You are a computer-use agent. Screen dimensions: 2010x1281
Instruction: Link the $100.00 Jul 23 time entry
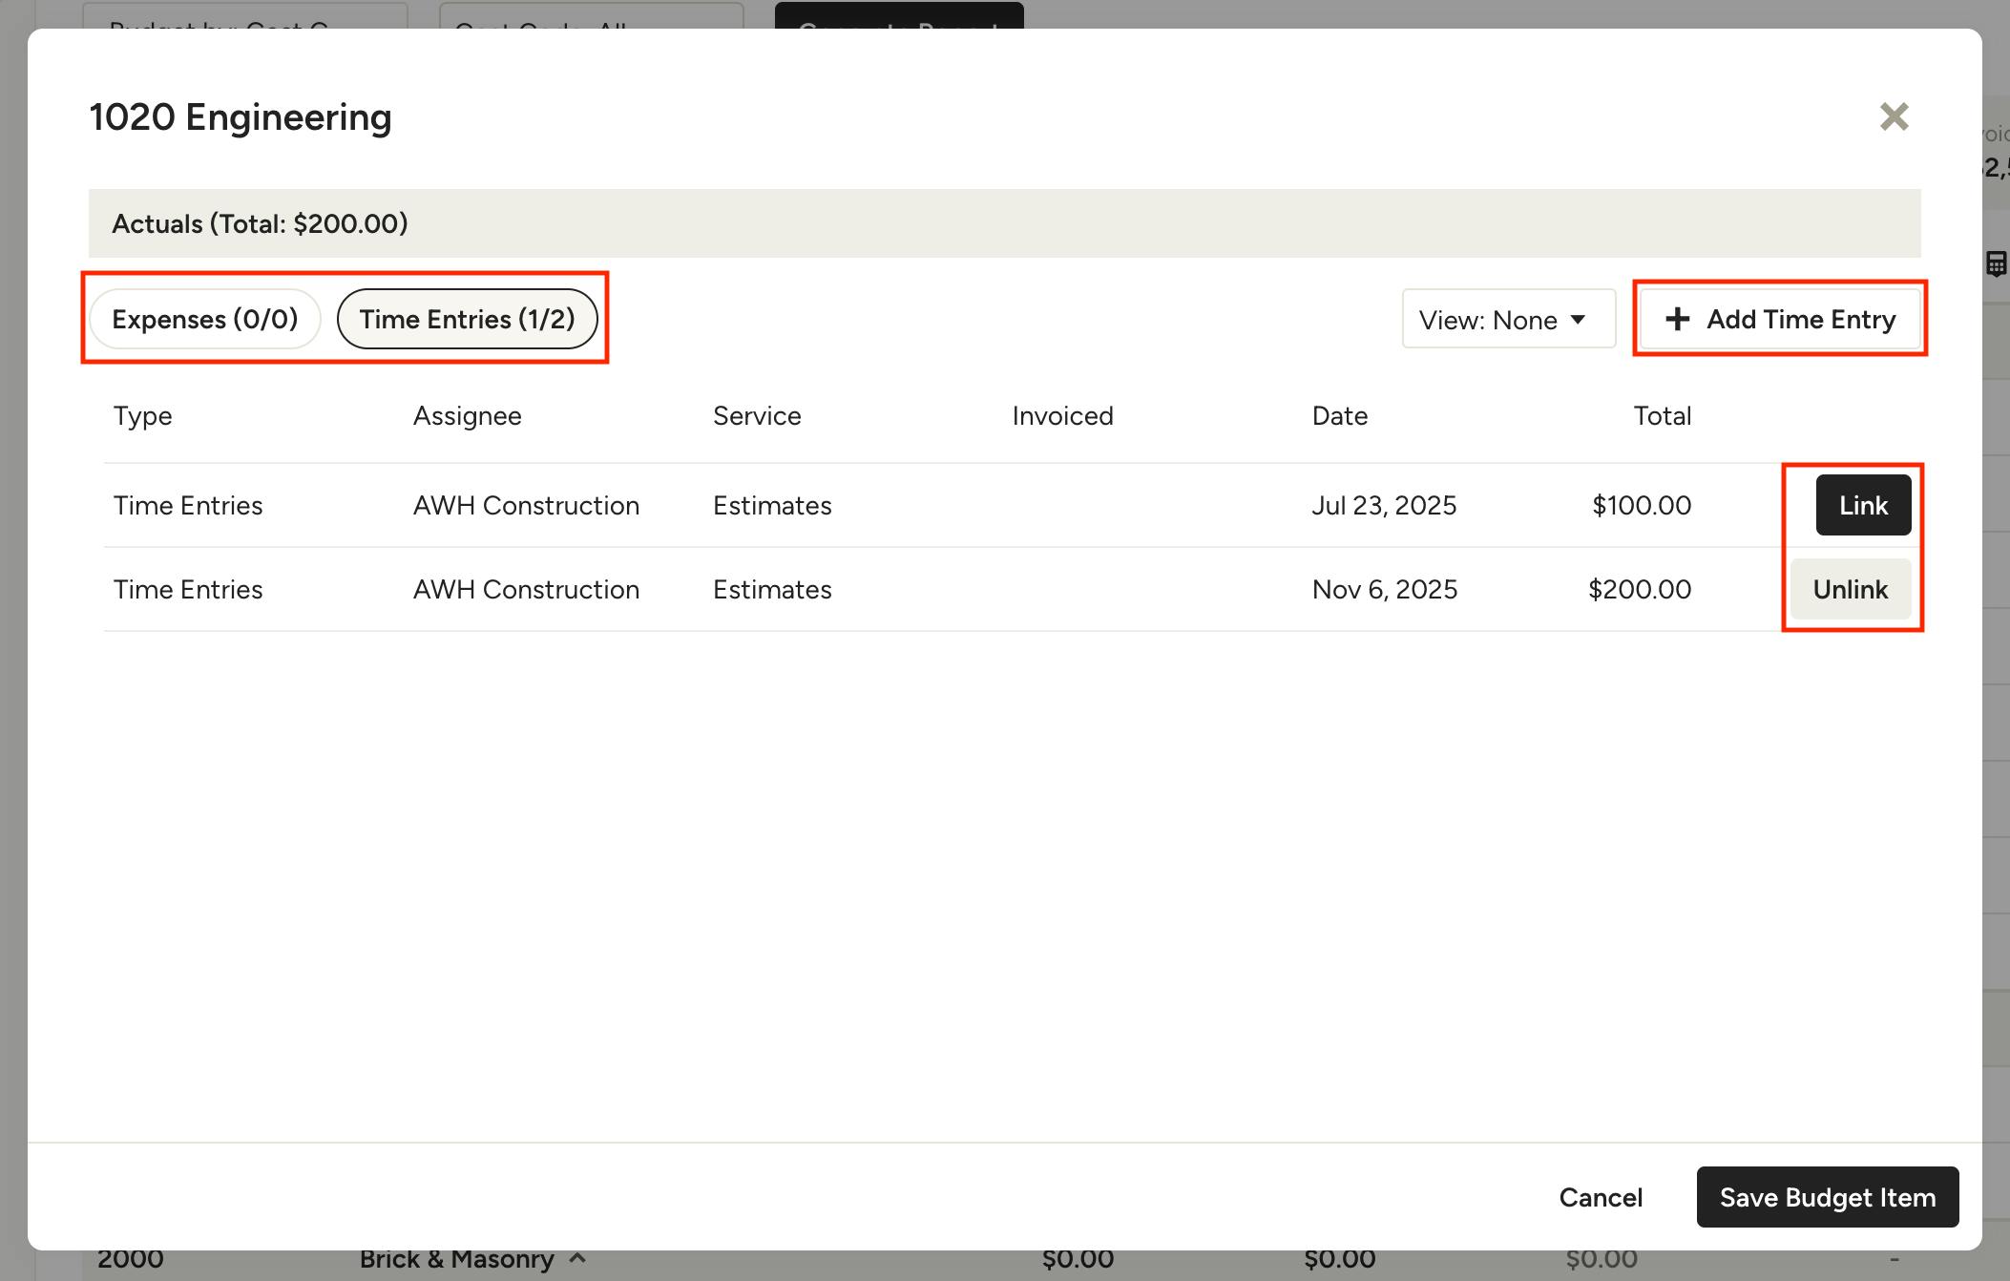click(1862, 505)
